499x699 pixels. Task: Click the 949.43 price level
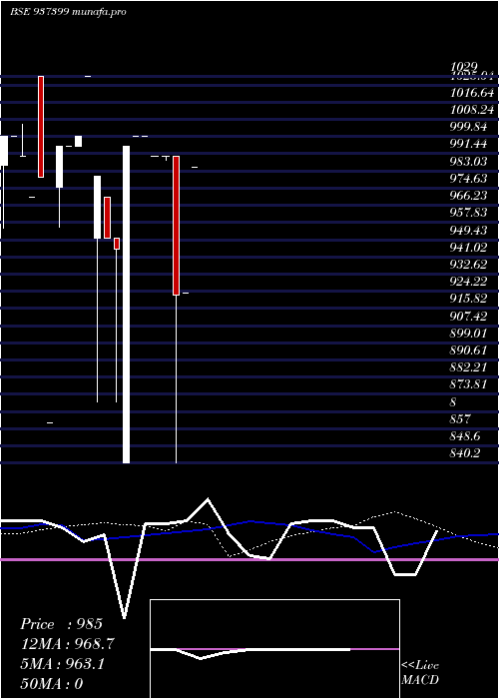[x=468, y=230]
